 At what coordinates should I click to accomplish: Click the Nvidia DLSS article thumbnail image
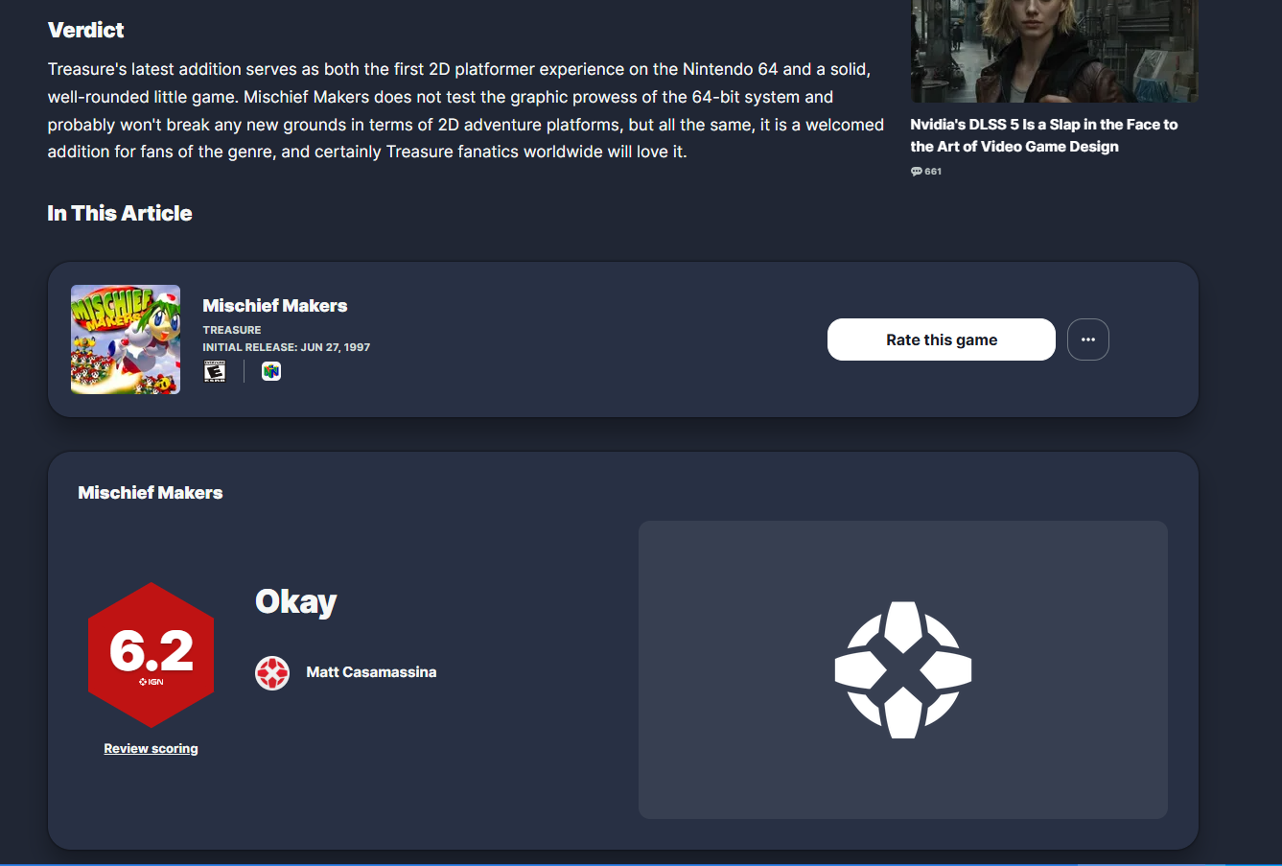1055,51
